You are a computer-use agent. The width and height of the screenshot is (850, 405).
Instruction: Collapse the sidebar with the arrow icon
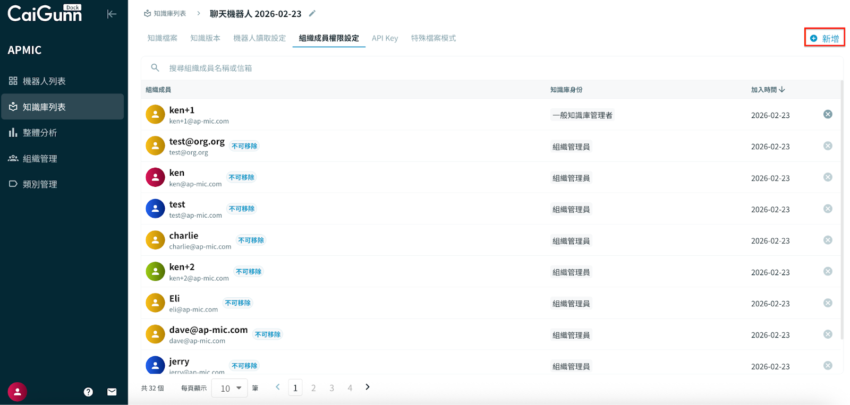[112, 14]
